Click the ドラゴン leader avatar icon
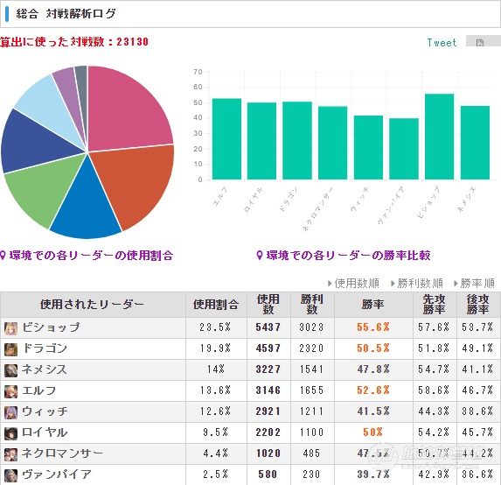 (x=10, y=349)
